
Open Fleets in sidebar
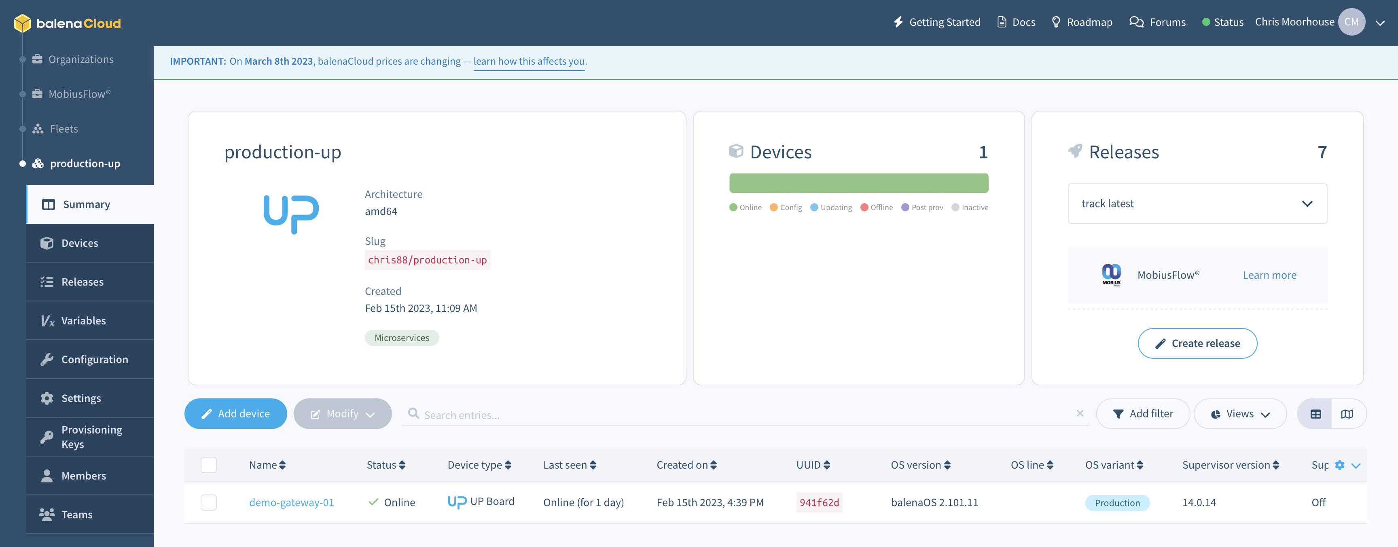pos(55,128)
